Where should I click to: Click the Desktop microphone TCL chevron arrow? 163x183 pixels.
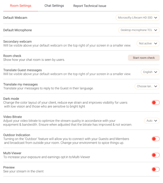point(156,30)
